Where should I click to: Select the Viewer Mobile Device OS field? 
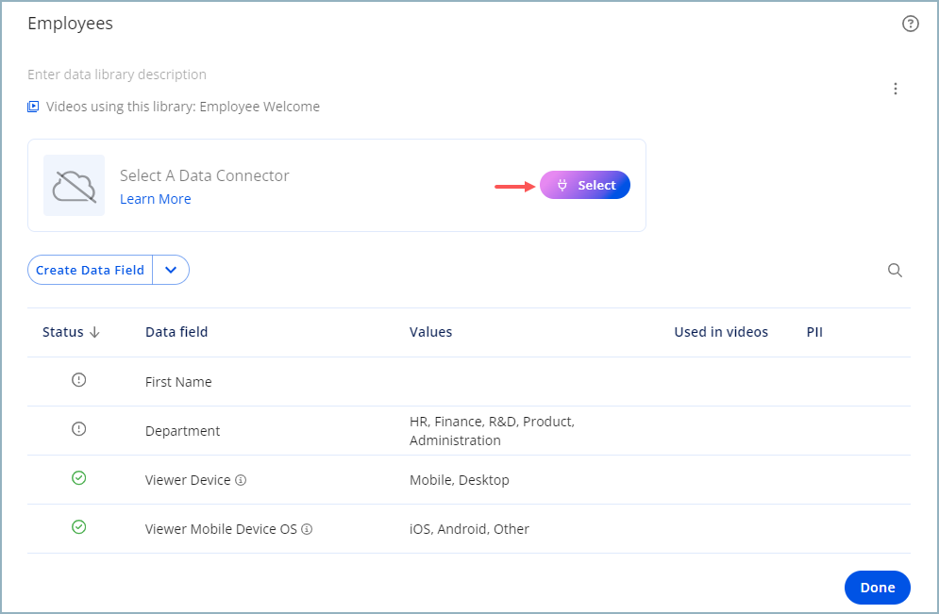221,529
